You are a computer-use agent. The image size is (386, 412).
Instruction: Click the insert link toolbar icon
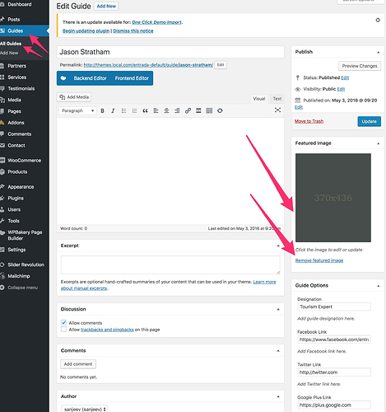(x=188, y=110)
